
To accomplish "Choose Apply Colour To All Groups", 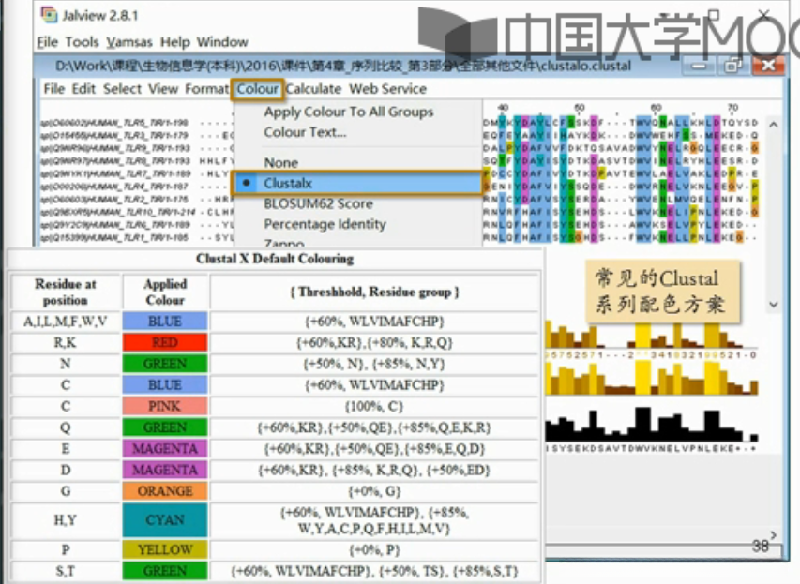I will pyautogui.click(x=349, y=112).
